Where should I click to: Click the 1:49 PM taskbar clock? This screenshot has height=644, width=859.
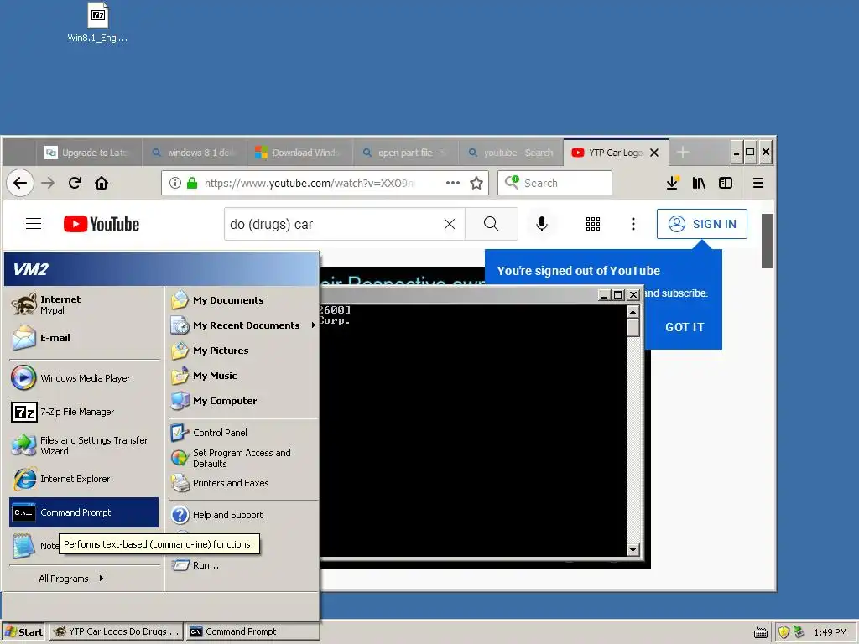(830, 632)
